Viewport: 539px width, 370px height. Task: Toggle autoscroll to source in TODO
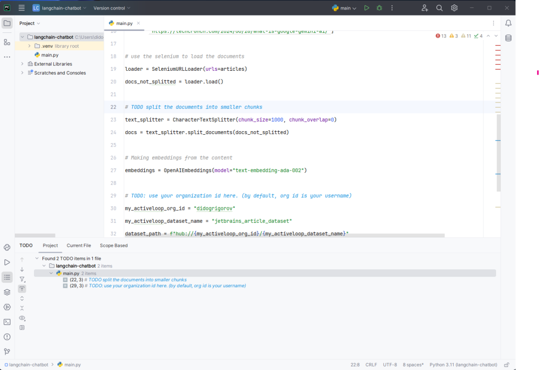22,289
